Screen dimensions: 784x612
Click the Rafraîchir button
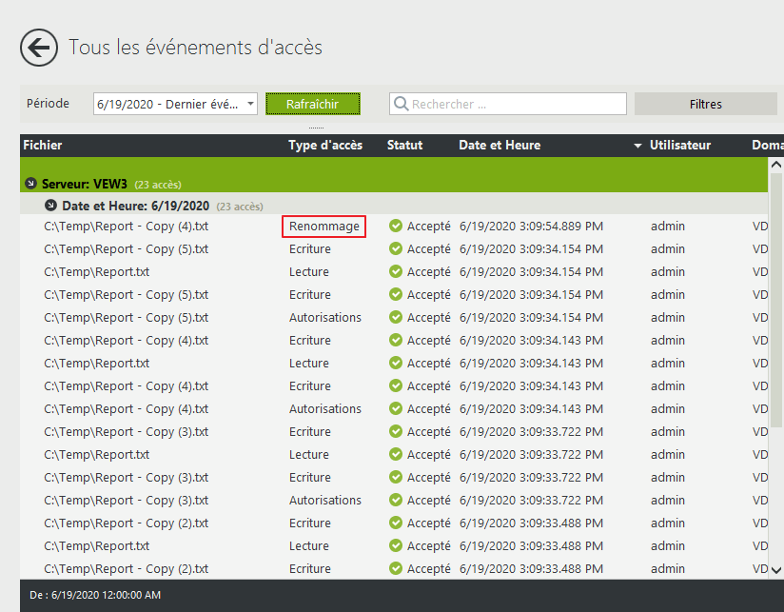click(312, 104)
